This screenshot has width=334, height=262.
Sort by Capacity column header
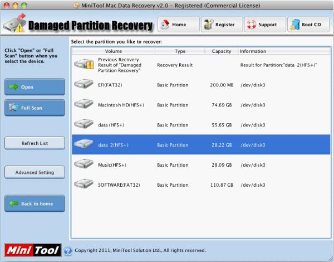pos(222,51)
